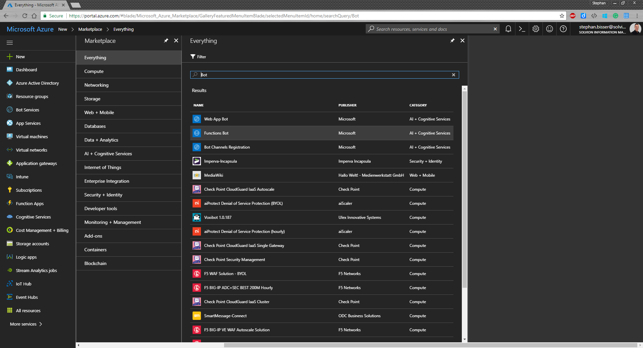Click the Subscriptions key icon
The image size is (643, 348).
[10, 190]
